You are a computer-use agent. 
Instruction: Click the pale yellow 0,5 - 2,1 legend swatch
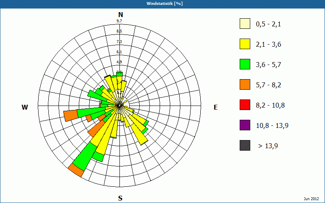point(245,24)
